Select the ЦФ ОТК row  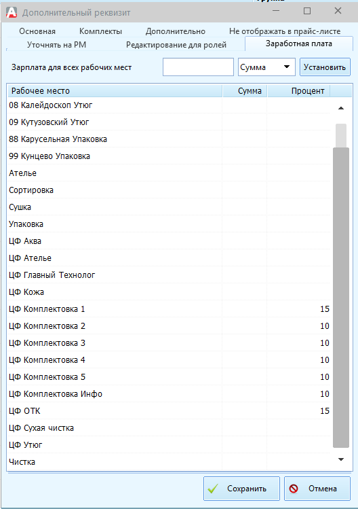coord(169,411)
